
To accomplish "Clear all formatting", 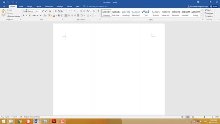I will 56,11.
